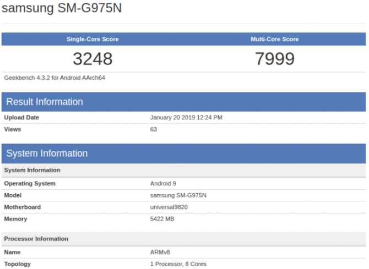Click the multi-core value 7999
The width and height of the screenshot is (369, 269).
click(x=275, y=59)
